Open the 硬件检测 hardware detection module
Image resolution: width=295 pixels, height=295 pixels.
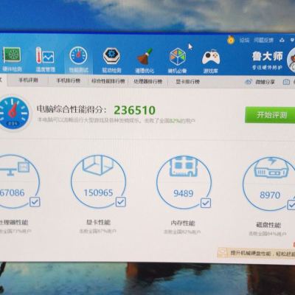click(12, 59)
